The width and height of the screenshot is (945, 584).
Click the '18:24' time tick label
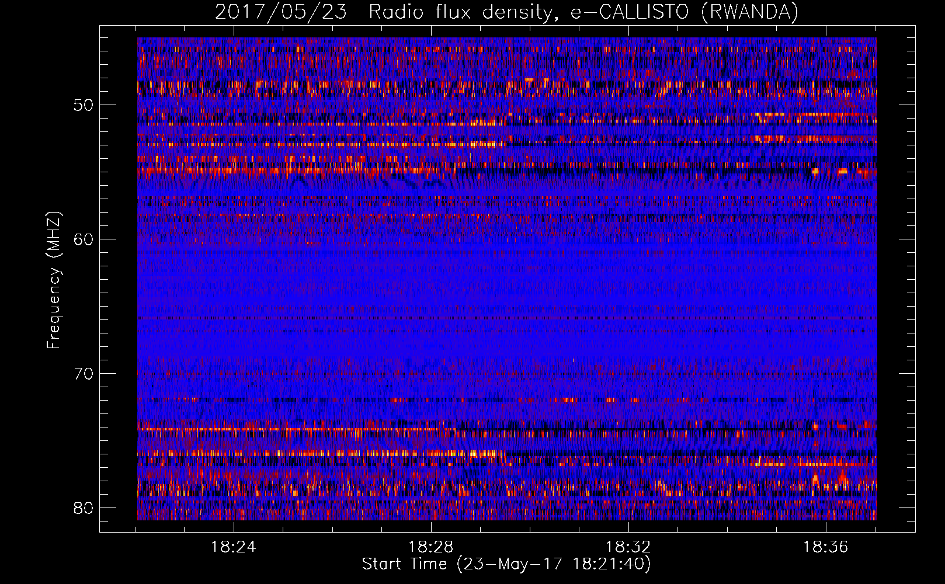coord(234,547)
